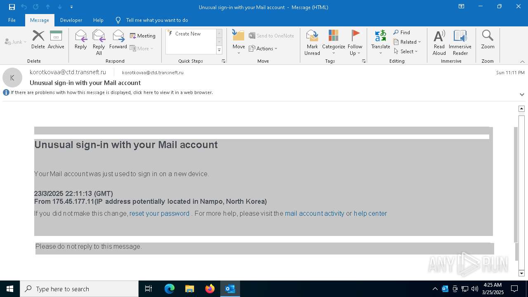Launch Microsoft Edge from the taskbar

point(170,289)
